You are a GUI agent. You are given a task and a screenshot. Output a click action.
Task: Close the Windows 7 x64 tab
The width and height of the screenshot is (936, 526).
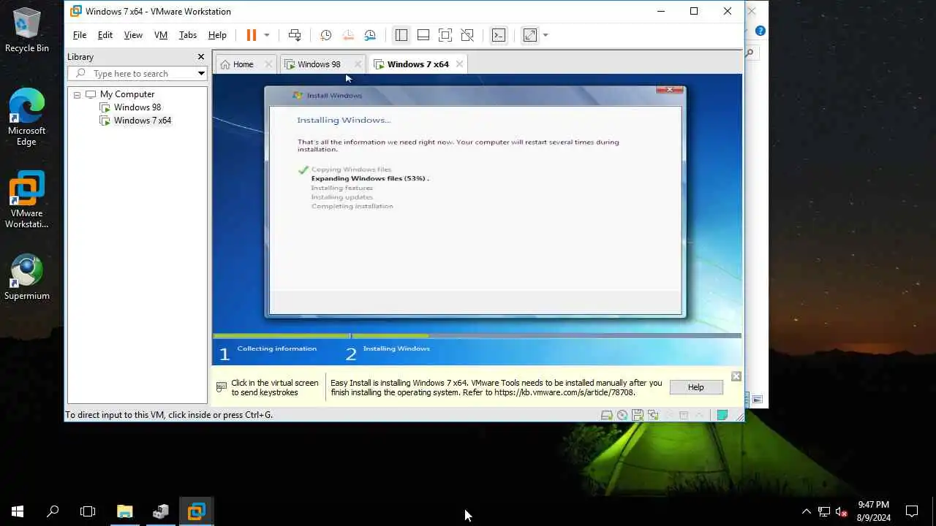(x=459, y=64)
